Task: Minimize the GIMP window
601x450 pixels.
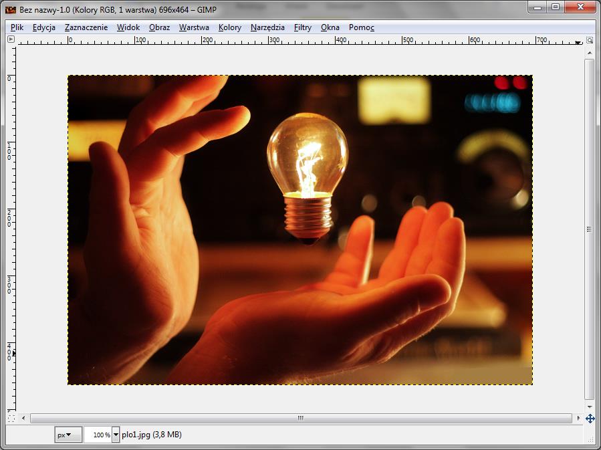Action: [x=537, y=7]
